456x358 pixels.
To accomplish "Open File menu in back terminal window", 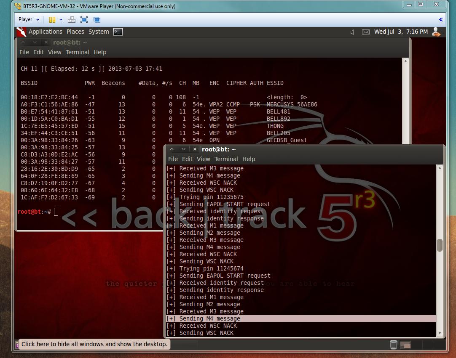I will pos(24,52).
